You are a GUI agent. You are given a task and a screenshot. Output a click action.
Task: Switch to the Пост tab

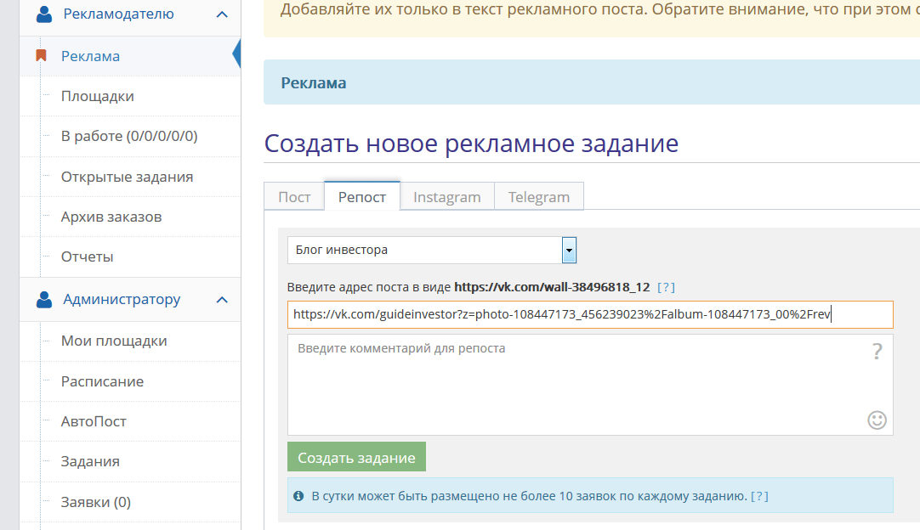294,196
